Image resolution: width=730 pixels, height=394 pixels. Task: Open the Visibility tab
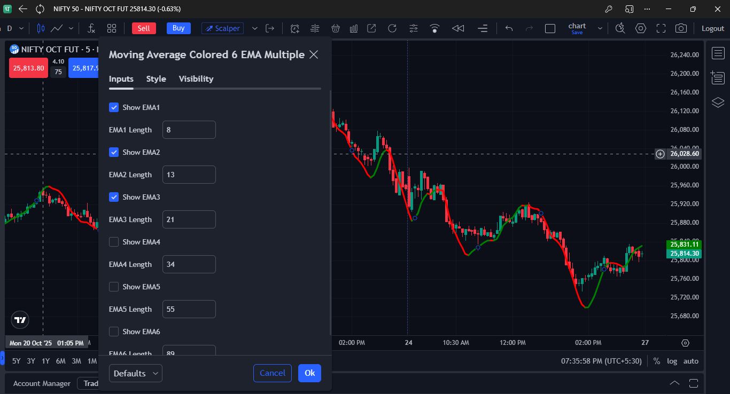[196, 78]
